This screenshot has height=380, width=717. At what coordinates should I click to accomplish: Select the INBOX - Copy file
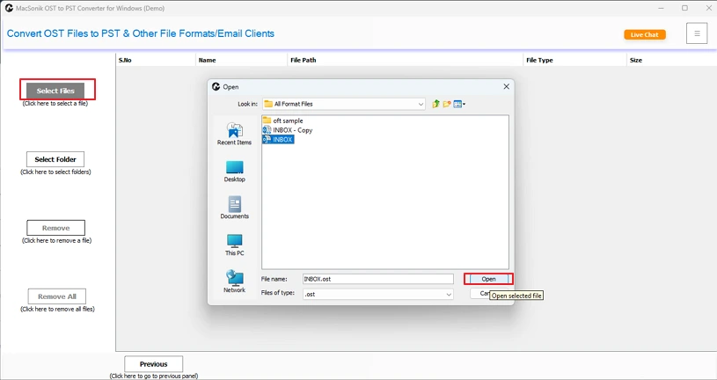point(291,130)
